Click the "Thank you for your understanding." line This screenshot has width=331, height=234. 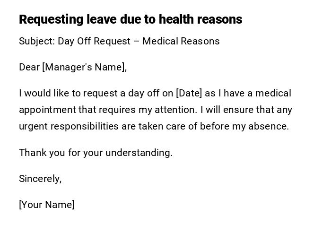(x=96, y=153)
